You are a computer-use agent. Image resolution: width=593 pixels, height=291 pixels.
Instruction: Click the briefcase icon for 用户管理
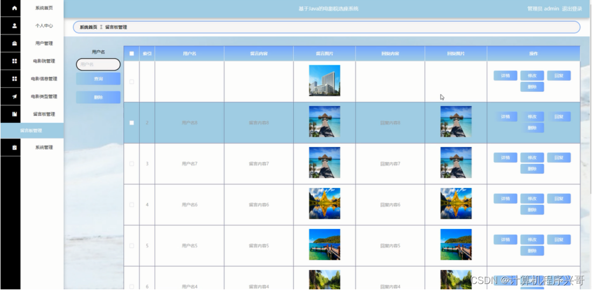(x=15, y=44)
